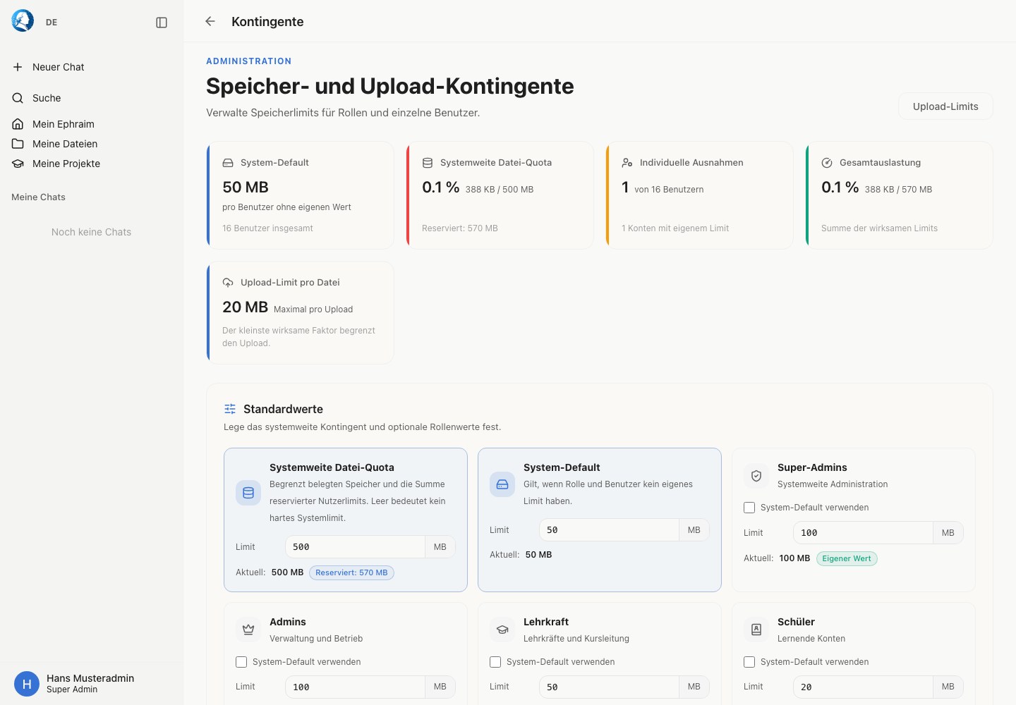The width and height of the screenshot is (1016, 705).
Task: Click the home icon for Mein Ephraim
Action: [18, 124]
